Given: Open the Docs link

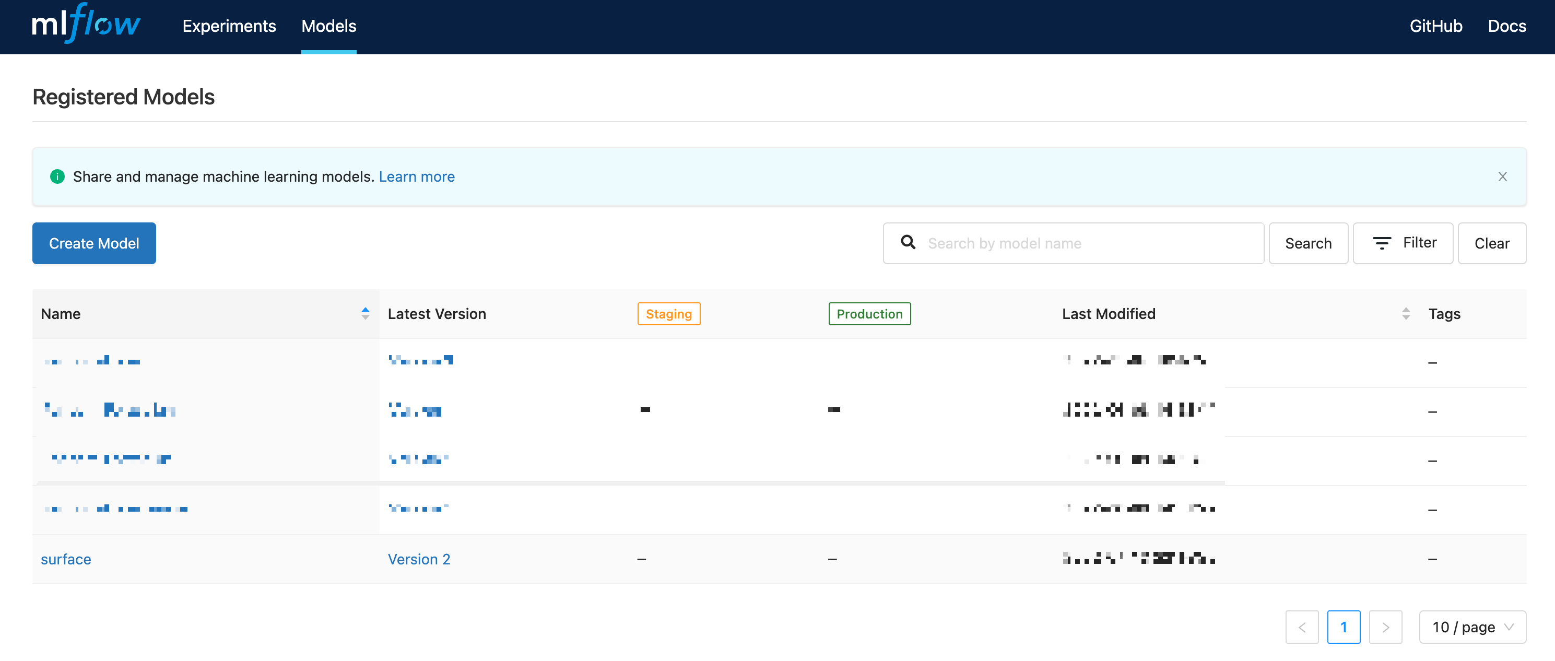Looking at the screenshot, I should pos(1507,26).
